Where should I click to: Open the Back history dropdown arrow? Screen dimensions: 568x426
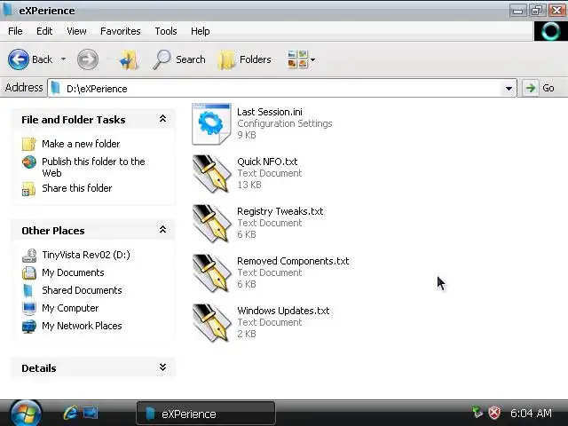pyautogui.click(x=63, y=59)
